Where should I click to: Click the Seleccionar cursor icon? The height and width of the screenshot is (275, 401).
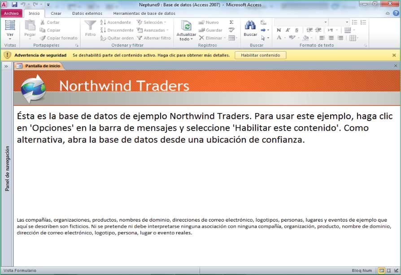click(x=263, y=38)
